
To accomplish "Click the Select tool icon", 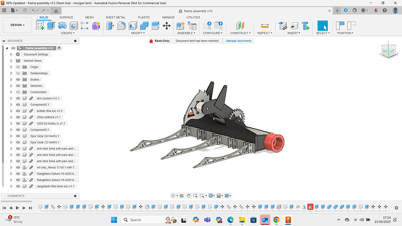I will [x=323, y=26].
